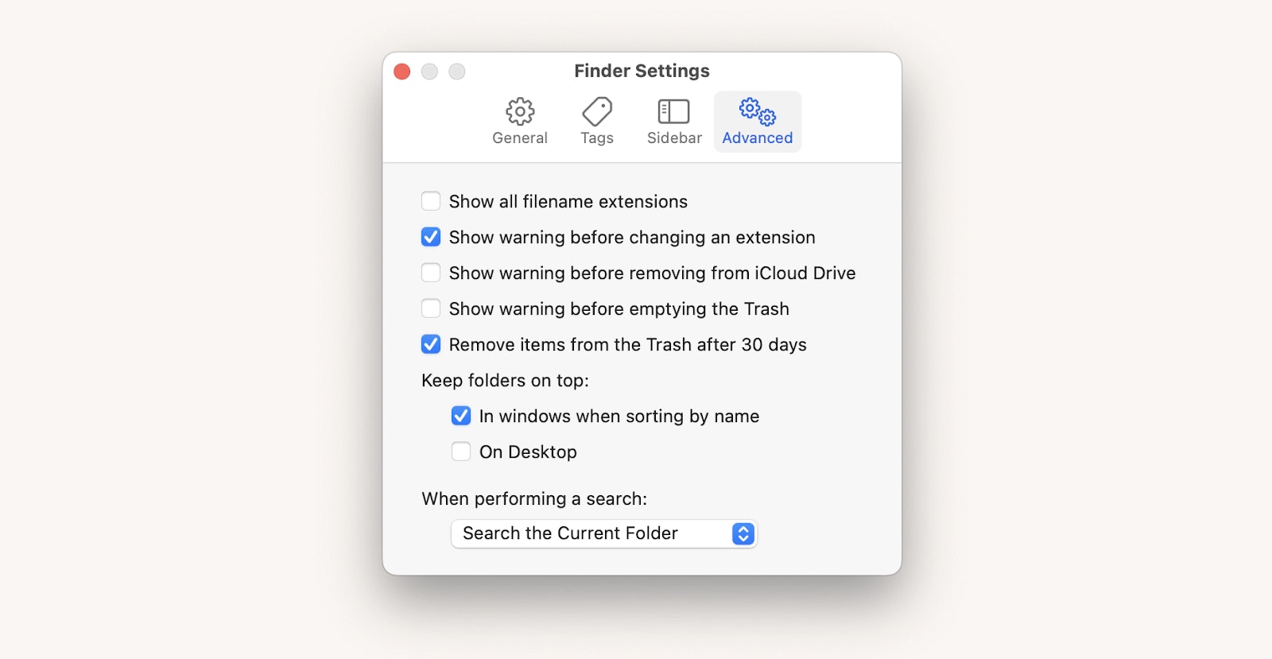1272x659 pixels.
Task: Enable keep folders on top On Desktop
Action: tap(461, 452)
